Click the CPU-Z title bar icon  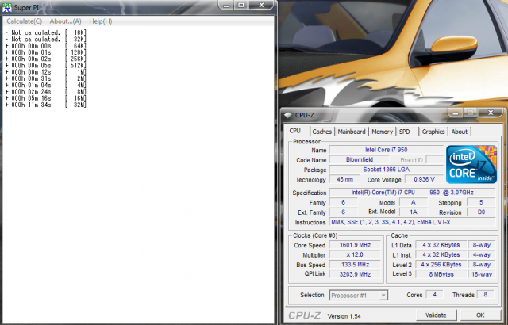(x=287, y=115)
